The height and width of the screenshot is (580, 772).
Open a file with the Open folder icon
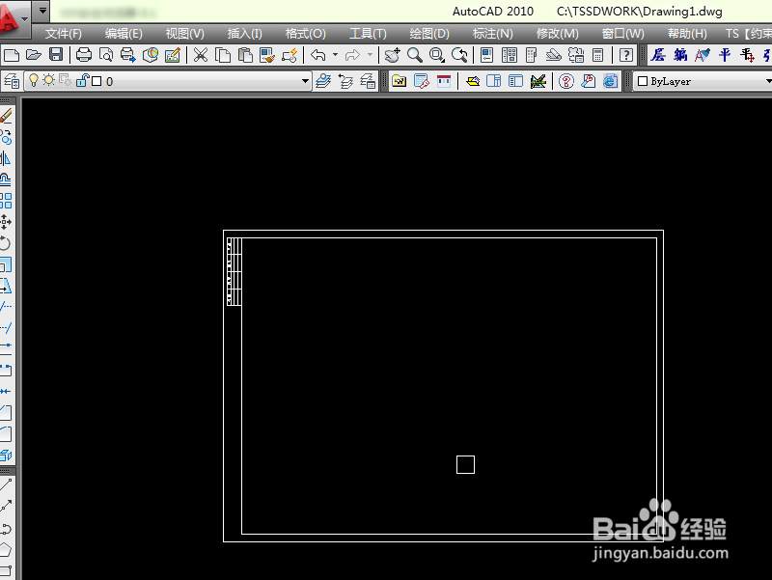point(34,55)
